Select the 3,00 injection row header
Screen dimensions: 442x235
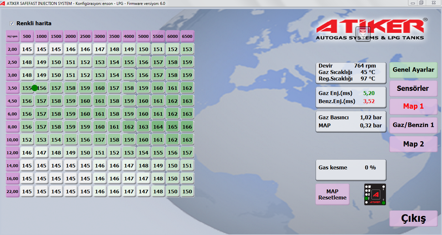pyautogui.click(x=13, y=75)
